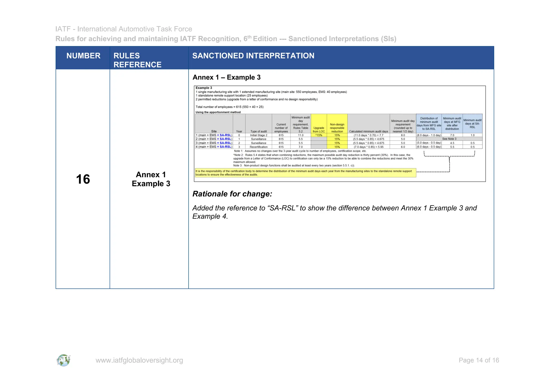Click the 'Total number of employees = 615' line
The height and width of the screenshot is (387, 547).
pyautogui.click(x=229, y=107)
